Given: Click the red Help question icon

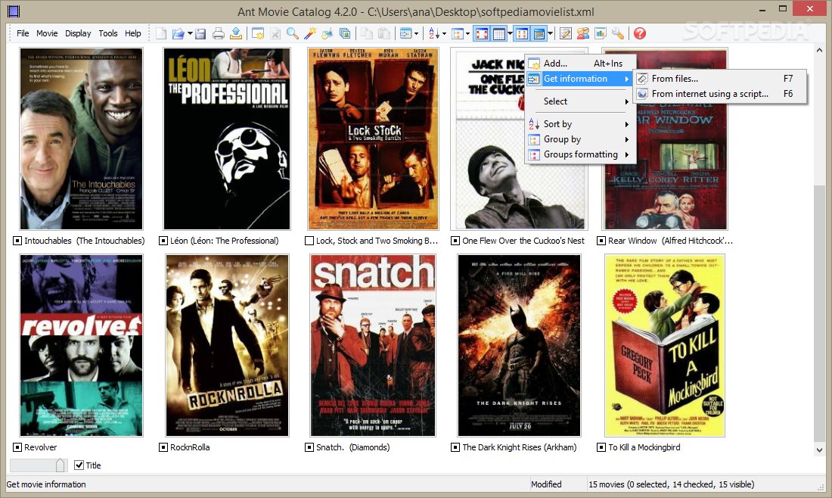Looking at the screenshot, I should 640,33.
